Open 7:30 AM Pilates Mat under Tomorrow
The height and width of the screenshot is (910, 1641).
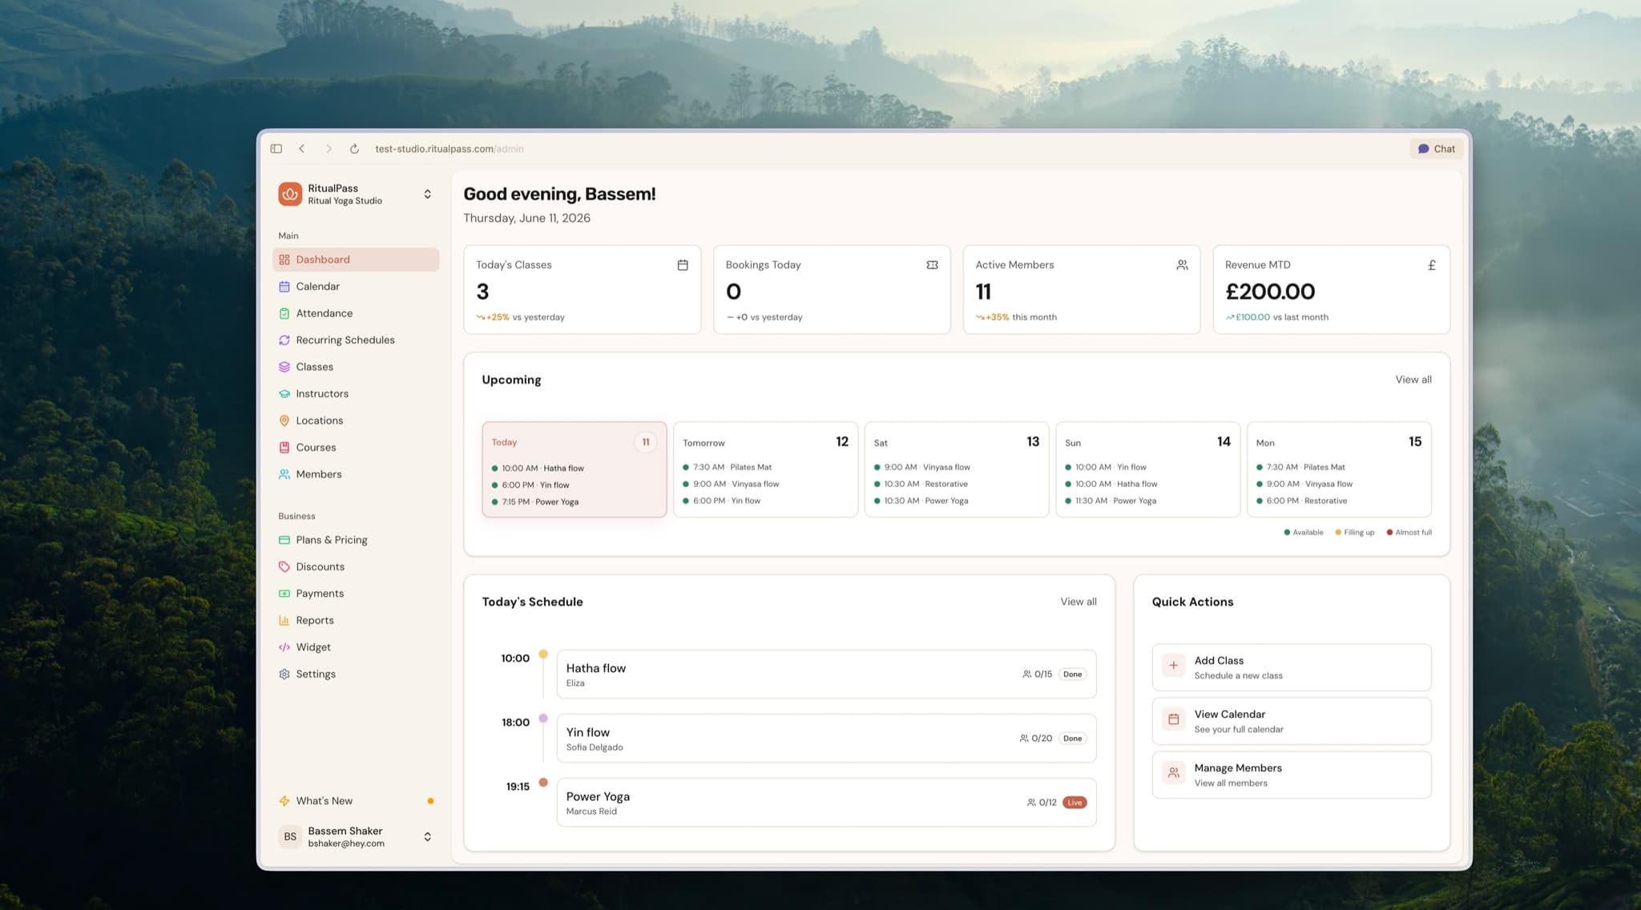click(x=728, y=467)
